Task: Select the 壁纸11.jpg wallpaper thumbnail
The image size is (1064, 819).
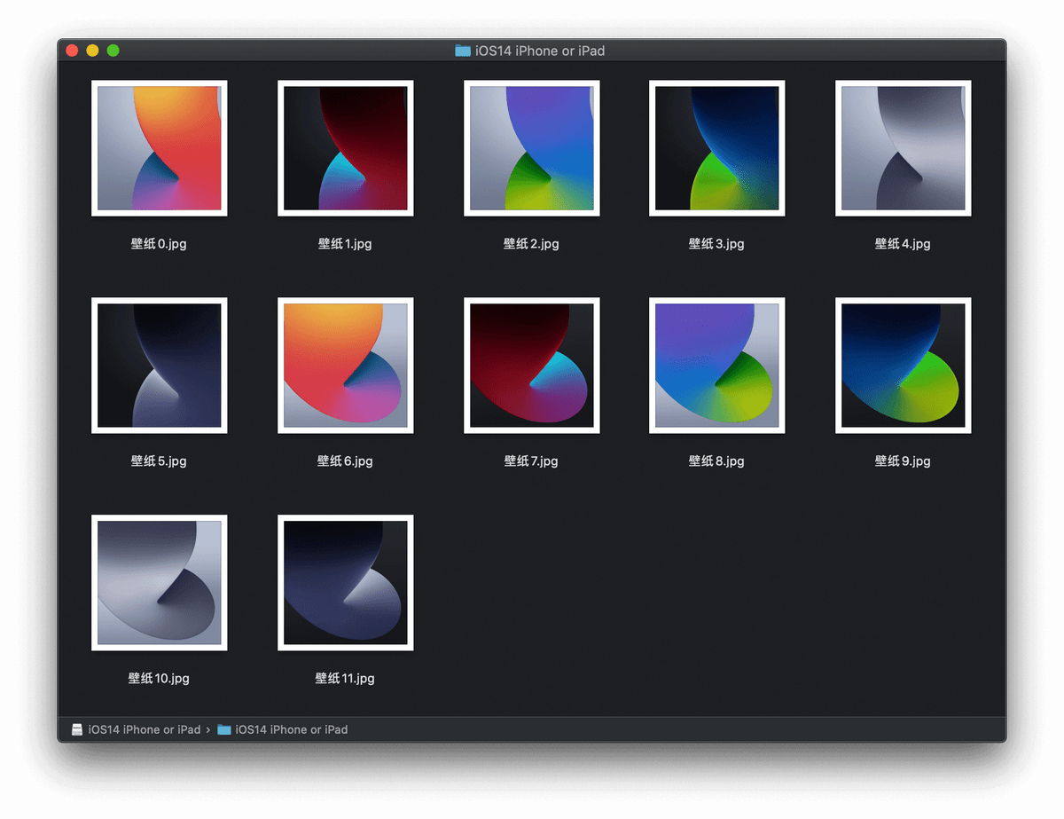Action: (345, 583)
